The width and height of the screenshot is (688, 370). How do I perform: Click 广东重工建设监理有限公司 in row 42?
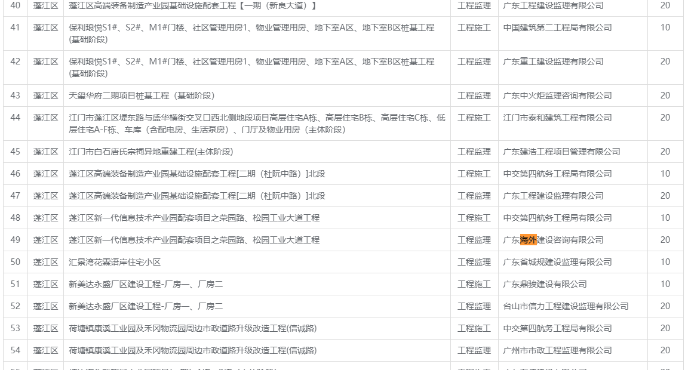click(x=553, y=61)
